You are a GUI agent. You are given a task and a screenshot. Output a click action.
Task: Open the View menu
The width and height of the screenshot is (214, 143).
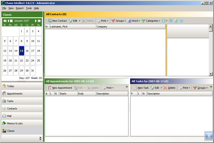point(11,8)
